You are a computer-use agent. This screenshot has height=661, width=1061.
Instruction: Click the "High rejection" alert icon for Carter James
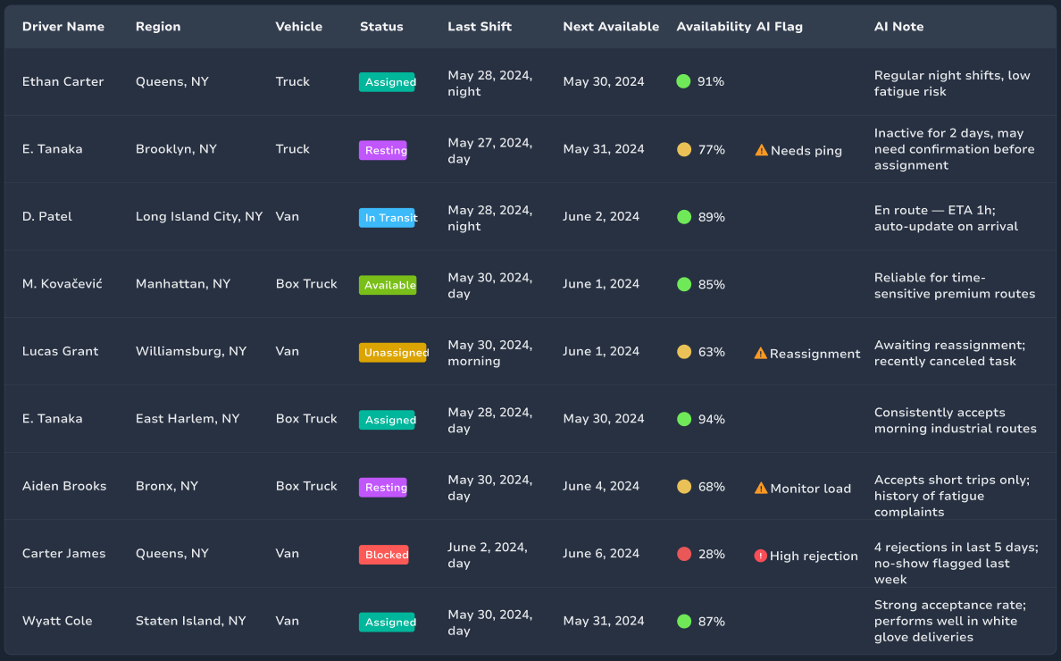760,556
